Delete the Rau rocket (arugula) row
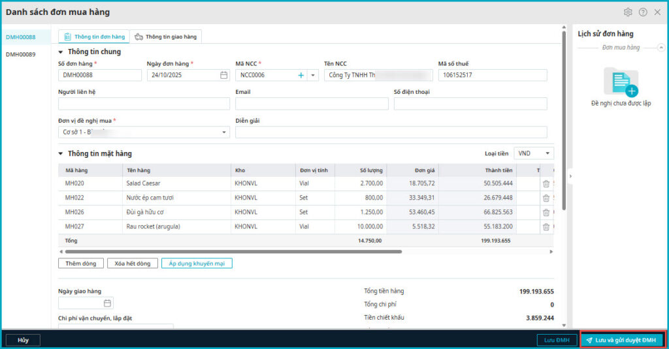The image size is (669, 349). click(546, 227)
